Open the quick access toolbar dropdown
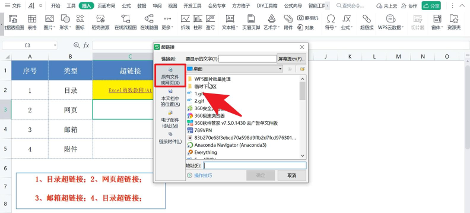470x213 pixels. coord(40,6)
